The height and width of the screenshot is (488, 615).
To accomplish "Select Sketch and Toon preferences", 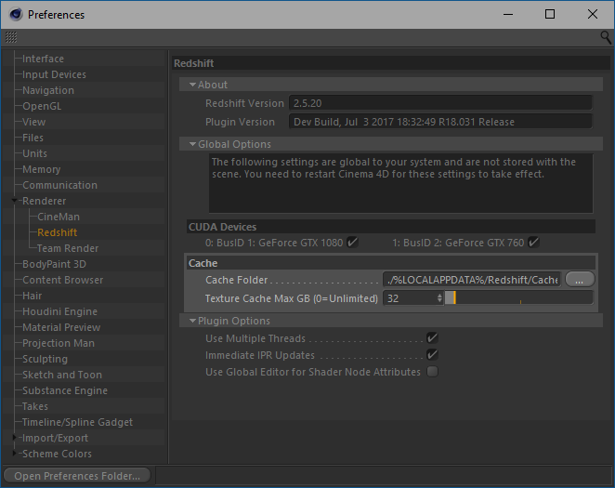I will [x=62, y=375].
